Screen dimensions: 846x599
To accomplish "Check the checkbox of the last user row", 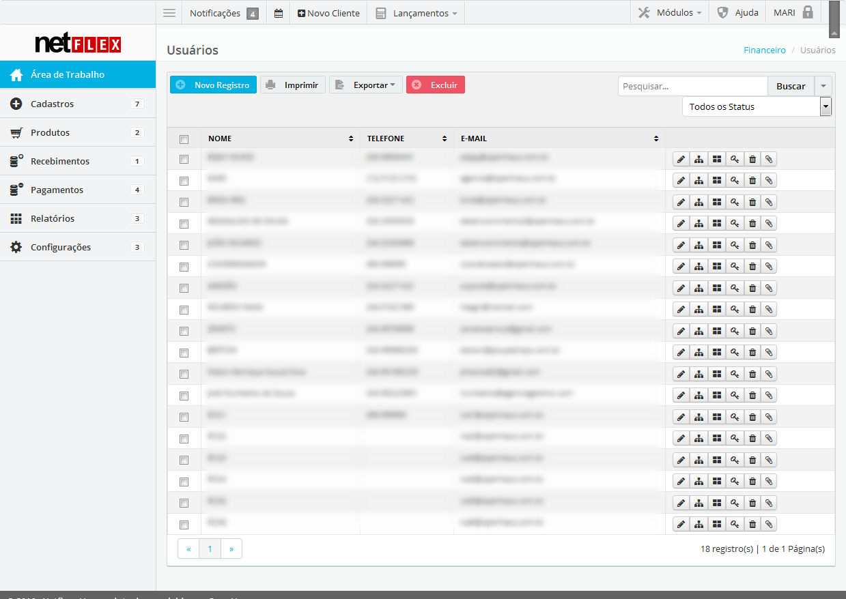I will 184,525.
